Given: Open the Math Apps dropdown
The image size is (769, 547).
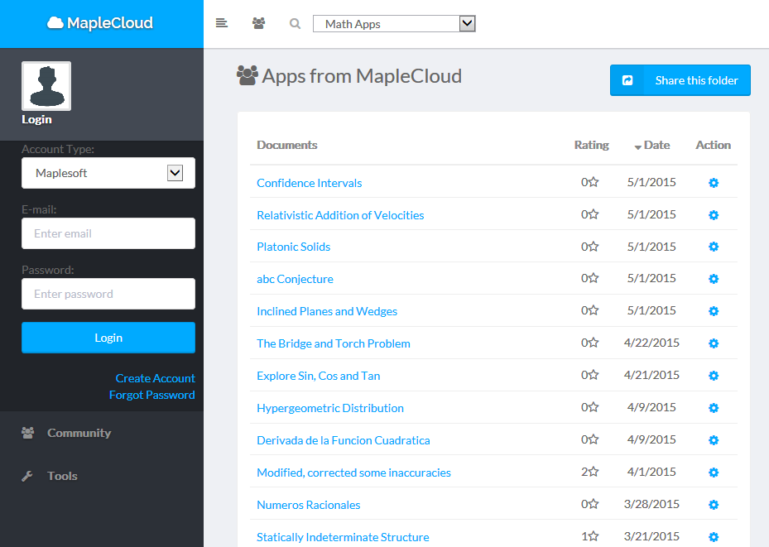Looking at the screenshot, I should point(394,23).
